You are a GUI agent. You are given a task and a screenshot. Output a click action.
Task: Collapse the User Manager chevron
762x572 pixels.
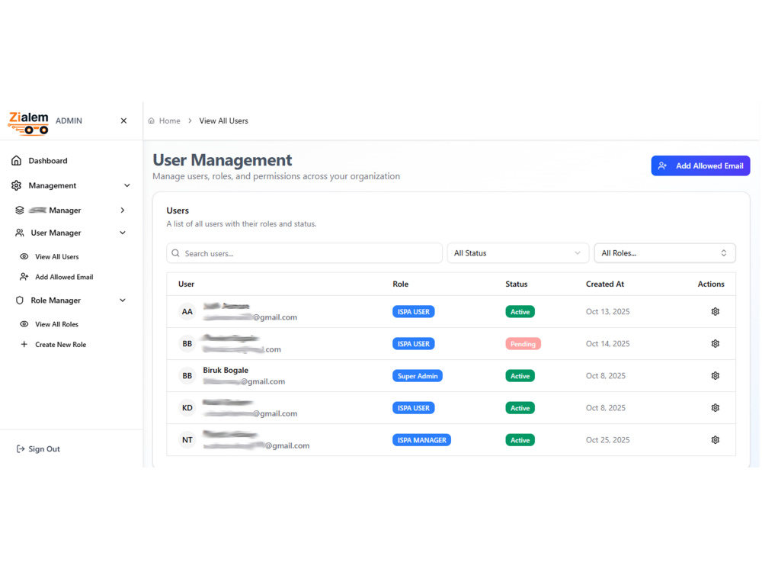123,233
